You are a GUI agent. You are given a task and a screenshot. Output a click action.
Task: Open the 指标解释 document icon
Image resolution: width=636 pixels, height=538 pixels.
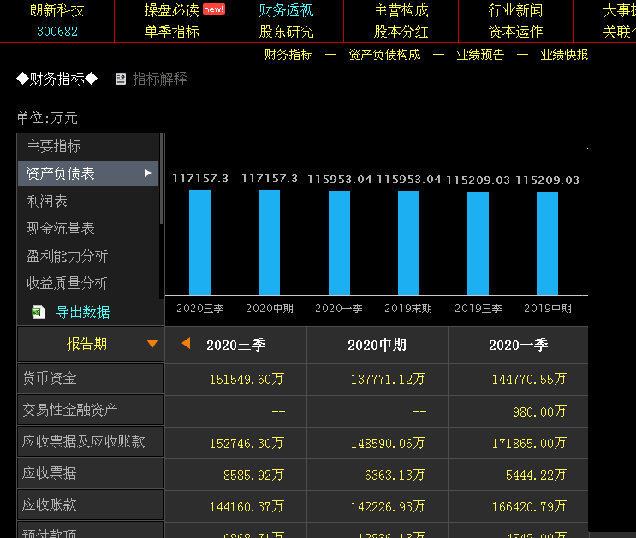pos(121,79)
